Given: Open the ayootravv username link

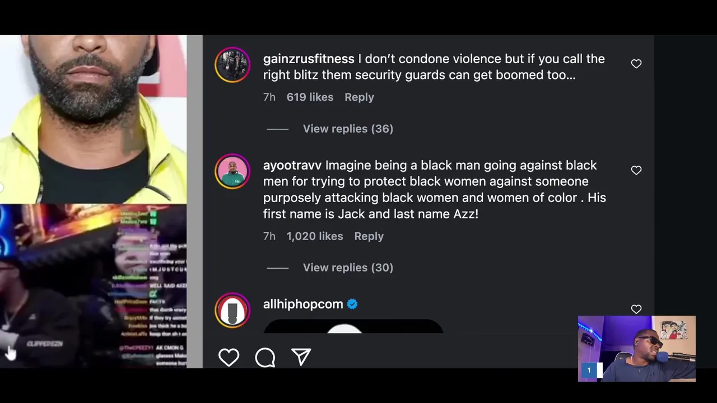Looking at the screenshot, I should pos(292,165).
